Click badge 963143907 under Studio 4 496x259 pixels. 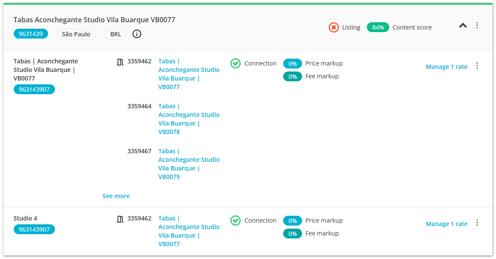coord(34,229)
